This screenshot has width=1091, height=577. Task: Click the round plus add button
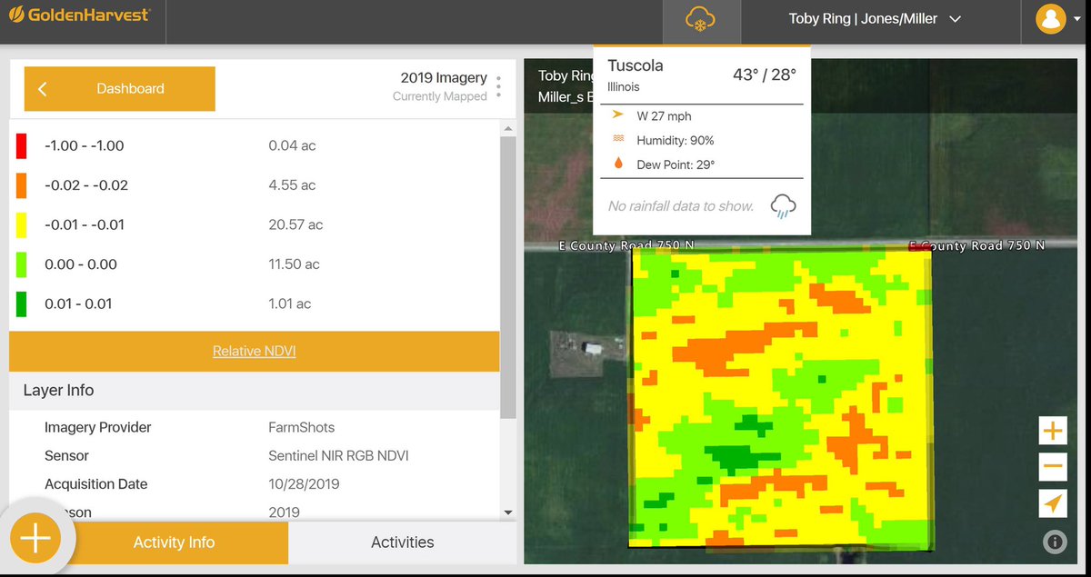pos(35,538)
